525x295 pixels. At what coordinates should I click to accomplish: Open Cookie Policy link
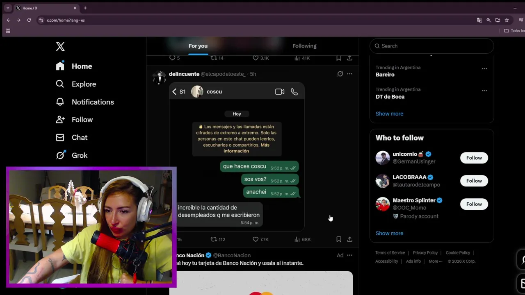pyautogui.click(x=458, y=253)
